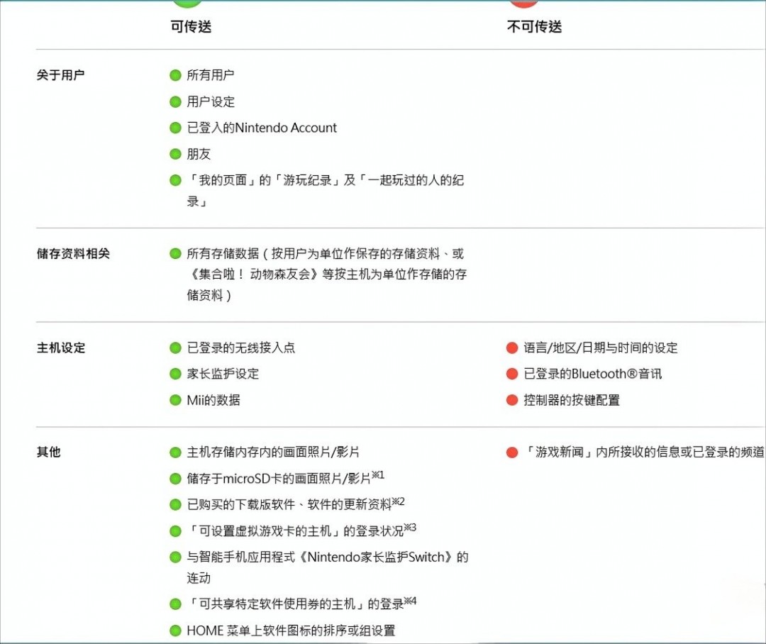Viewport: 766px width, 644px height.
Task: Open footnote ※2 after 软件的更新资料
Action: tap(399, 501)
